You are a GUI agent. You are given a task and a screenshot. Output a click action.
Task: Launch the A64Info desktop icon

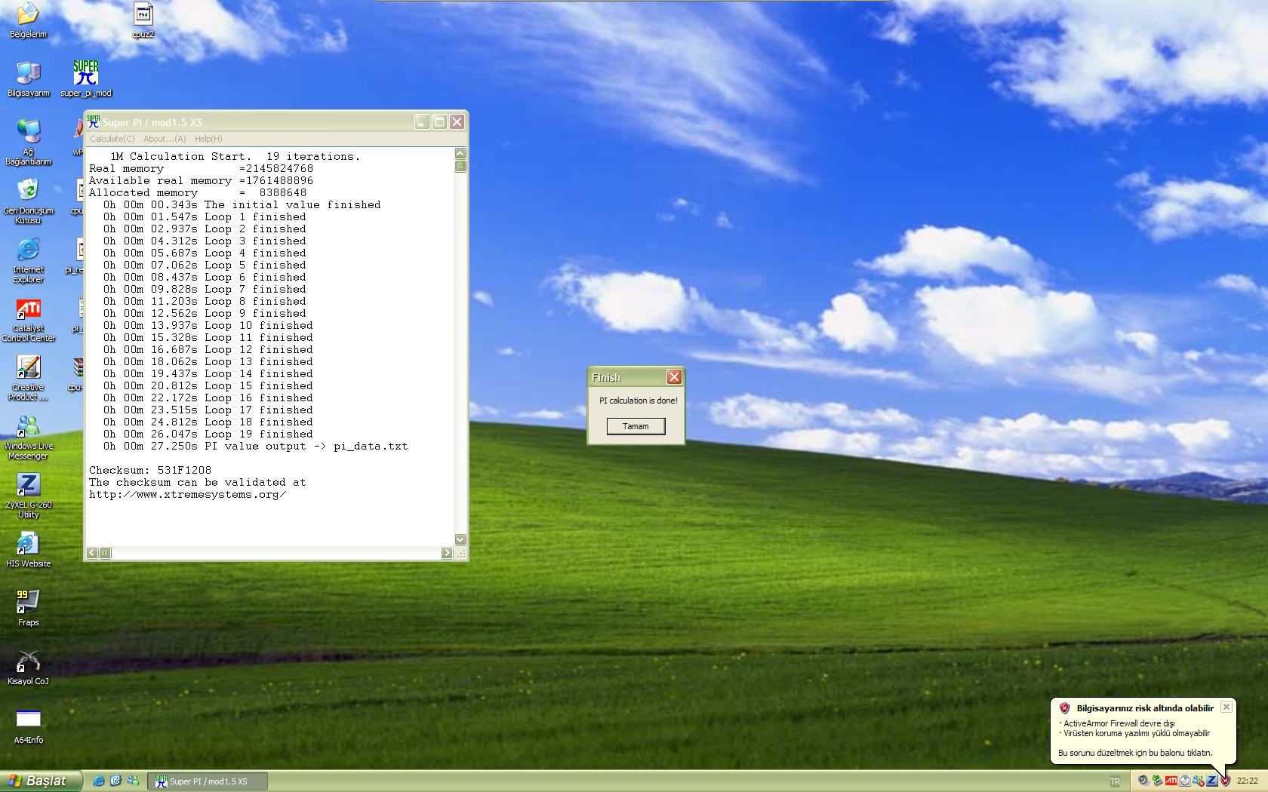coord(28,726)
